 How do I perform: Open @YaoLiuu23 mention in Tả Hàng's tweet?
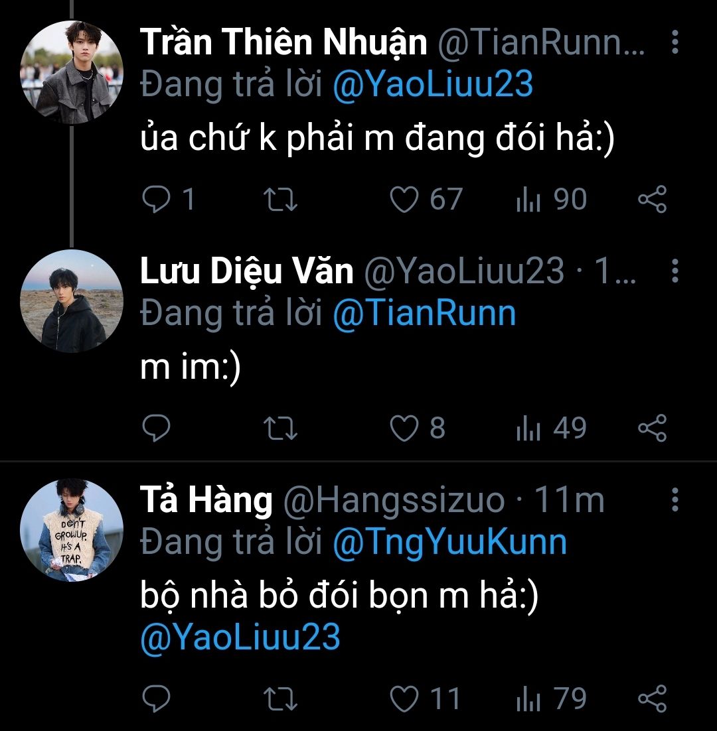tap(240, 637)
